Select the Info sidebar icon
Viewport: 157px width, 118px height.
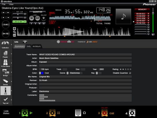pyautogui.click(x=5, y=91)
